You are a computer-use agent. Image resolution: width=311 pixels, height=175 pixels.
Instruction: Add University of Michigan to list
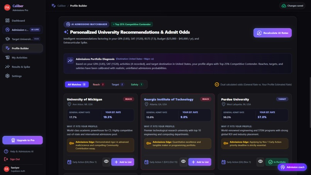[123, 162]
